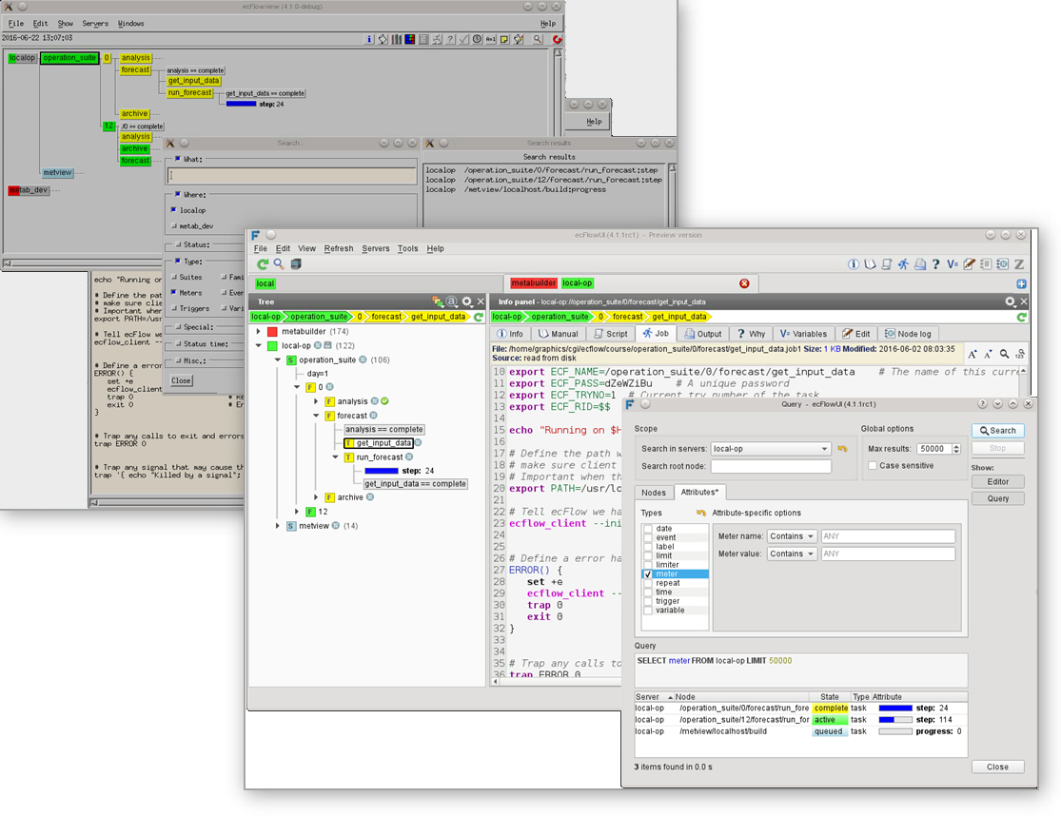This screenshot has width=1061, height=816.
Task: Enable the Case sensitive checkbox
Action: (x=873, y=466)
